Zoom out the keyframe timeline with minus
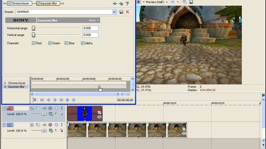Screen dimensions: 266x149 128,94
